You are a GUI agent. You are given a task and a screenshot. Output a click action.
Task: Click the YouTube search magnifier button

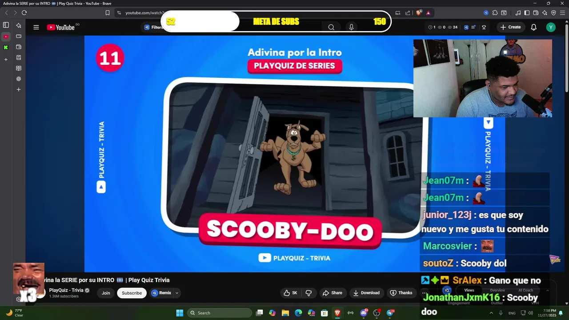point(331,27)
